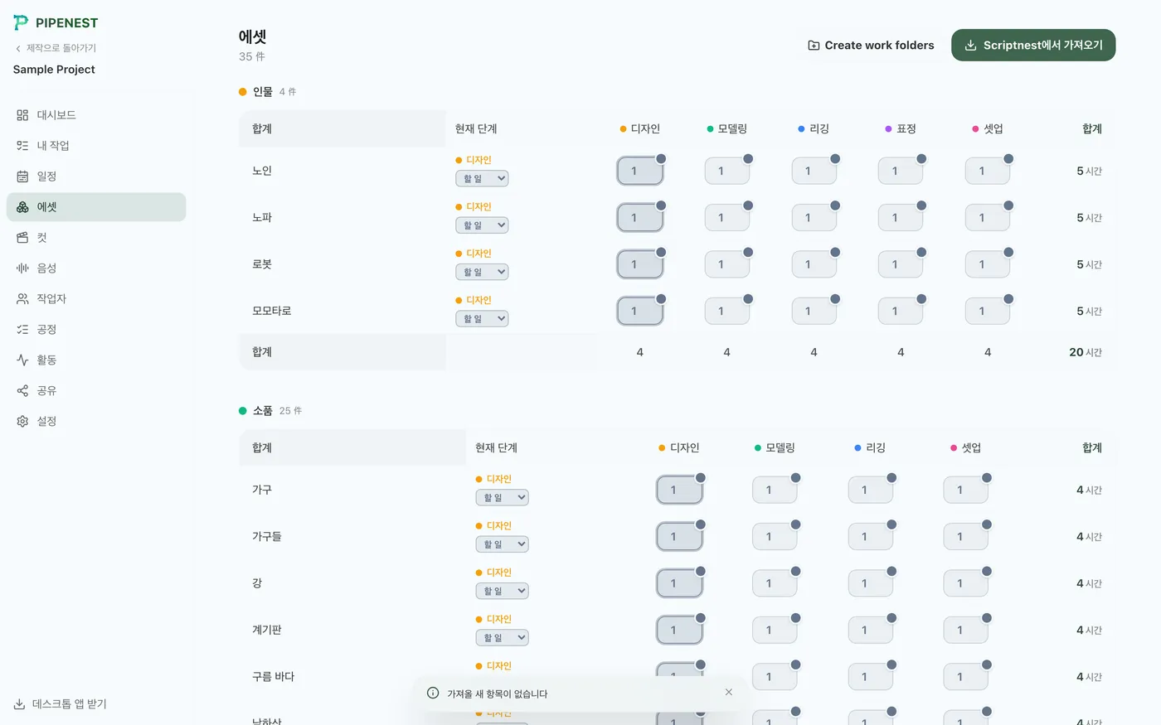Click the import icon on Scriptnest에서 가져오기
Screen dimensions: 1161x725
[x=970, y=46]
